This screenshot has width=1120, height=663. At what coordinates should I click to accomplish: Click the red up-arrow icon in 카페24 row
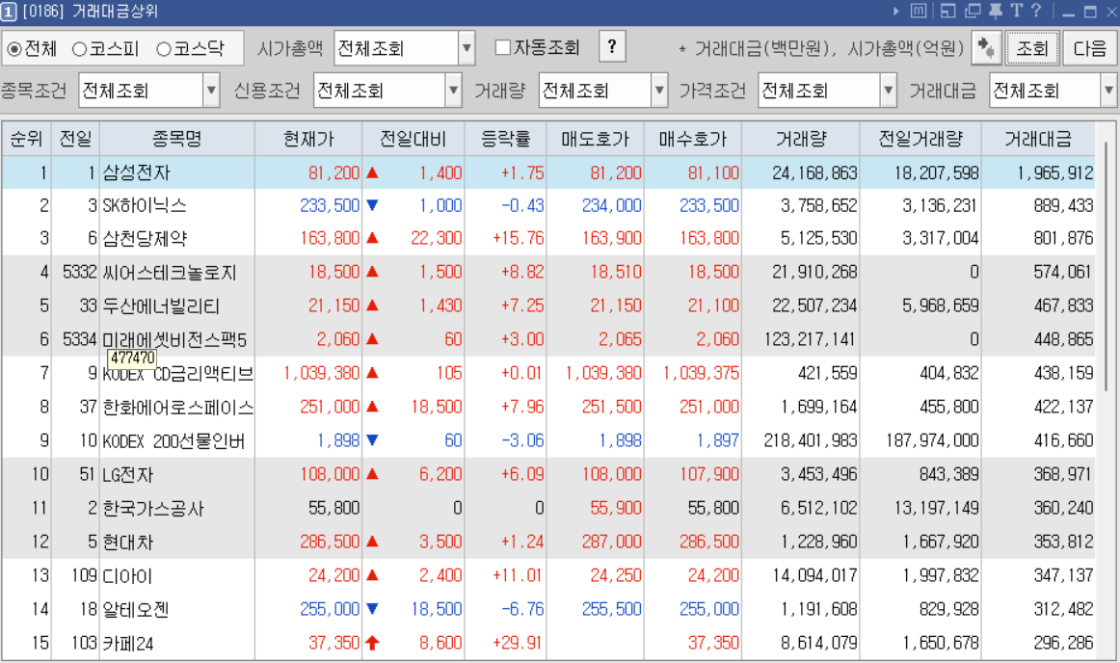point(372,643)
